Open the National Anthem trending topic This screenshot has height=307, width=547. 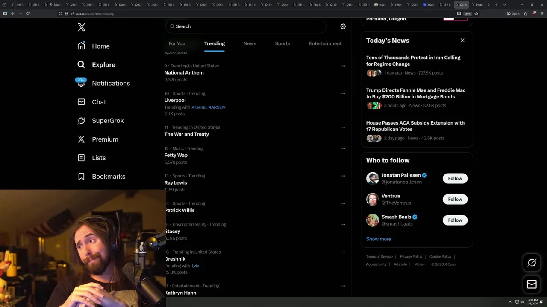click(184, 73)
